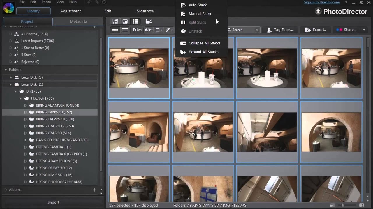Image resolution: width=373 pixels, height=209 pixels.
Task: Click the Tag Faces button
Action: 281,30
